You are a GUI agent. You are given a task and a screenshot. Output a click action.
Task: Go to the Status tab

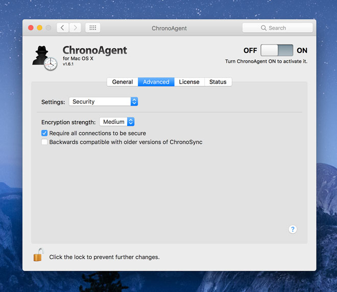tap(218, 82)
